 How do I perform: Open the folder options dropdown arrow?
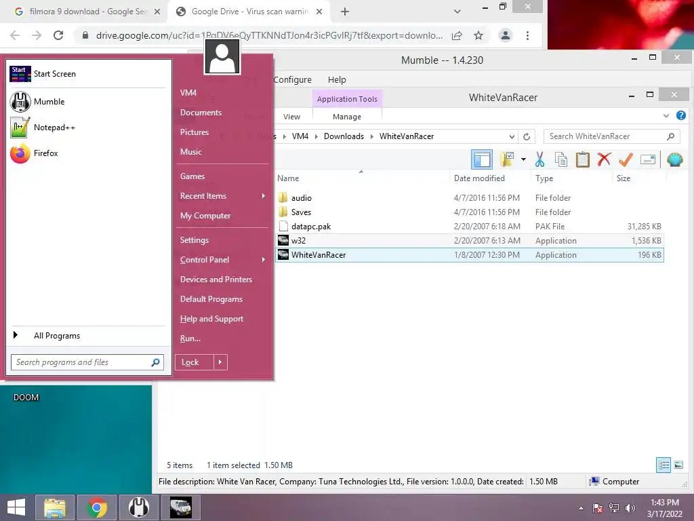[x=523, y=159]
